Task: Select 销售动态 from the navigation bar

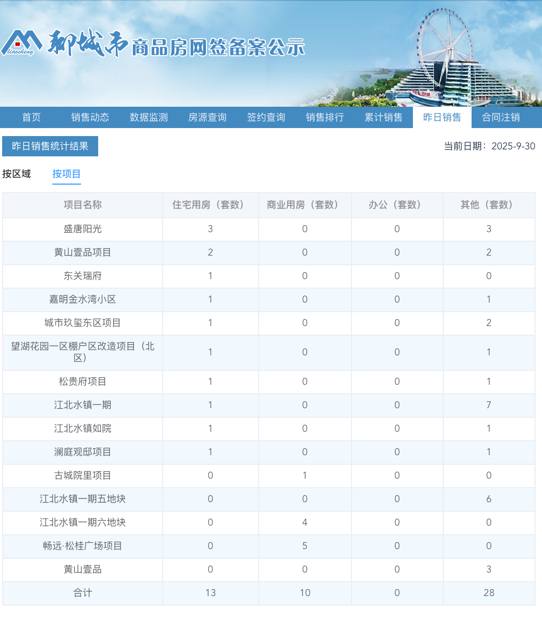Action: click(x=90, y=117)
